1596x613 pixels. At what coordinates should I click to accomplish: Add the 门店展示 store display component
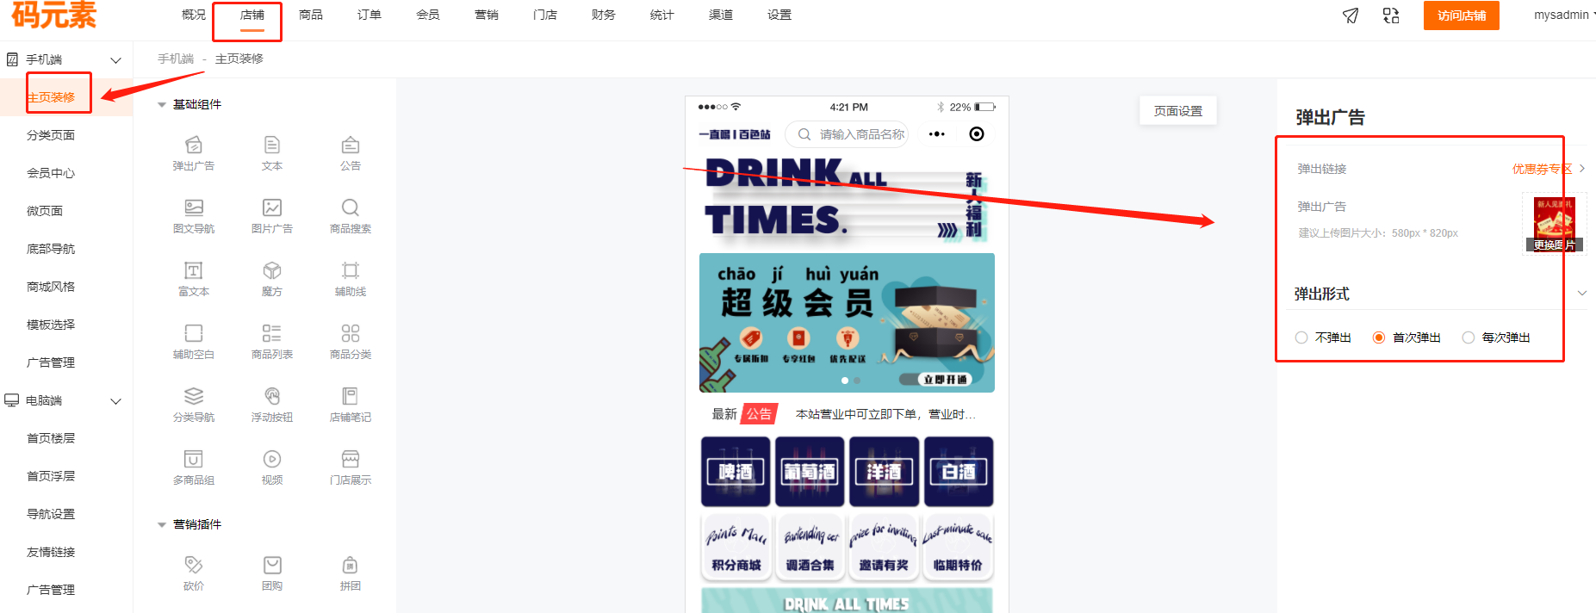point(351,467)
